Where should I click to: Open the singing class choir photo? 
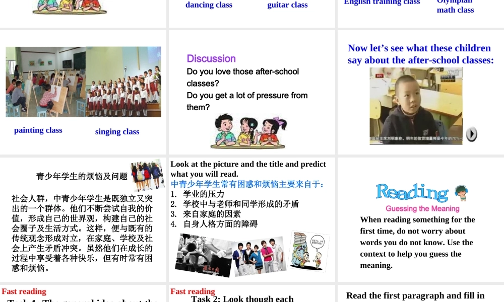pos(123,82)
